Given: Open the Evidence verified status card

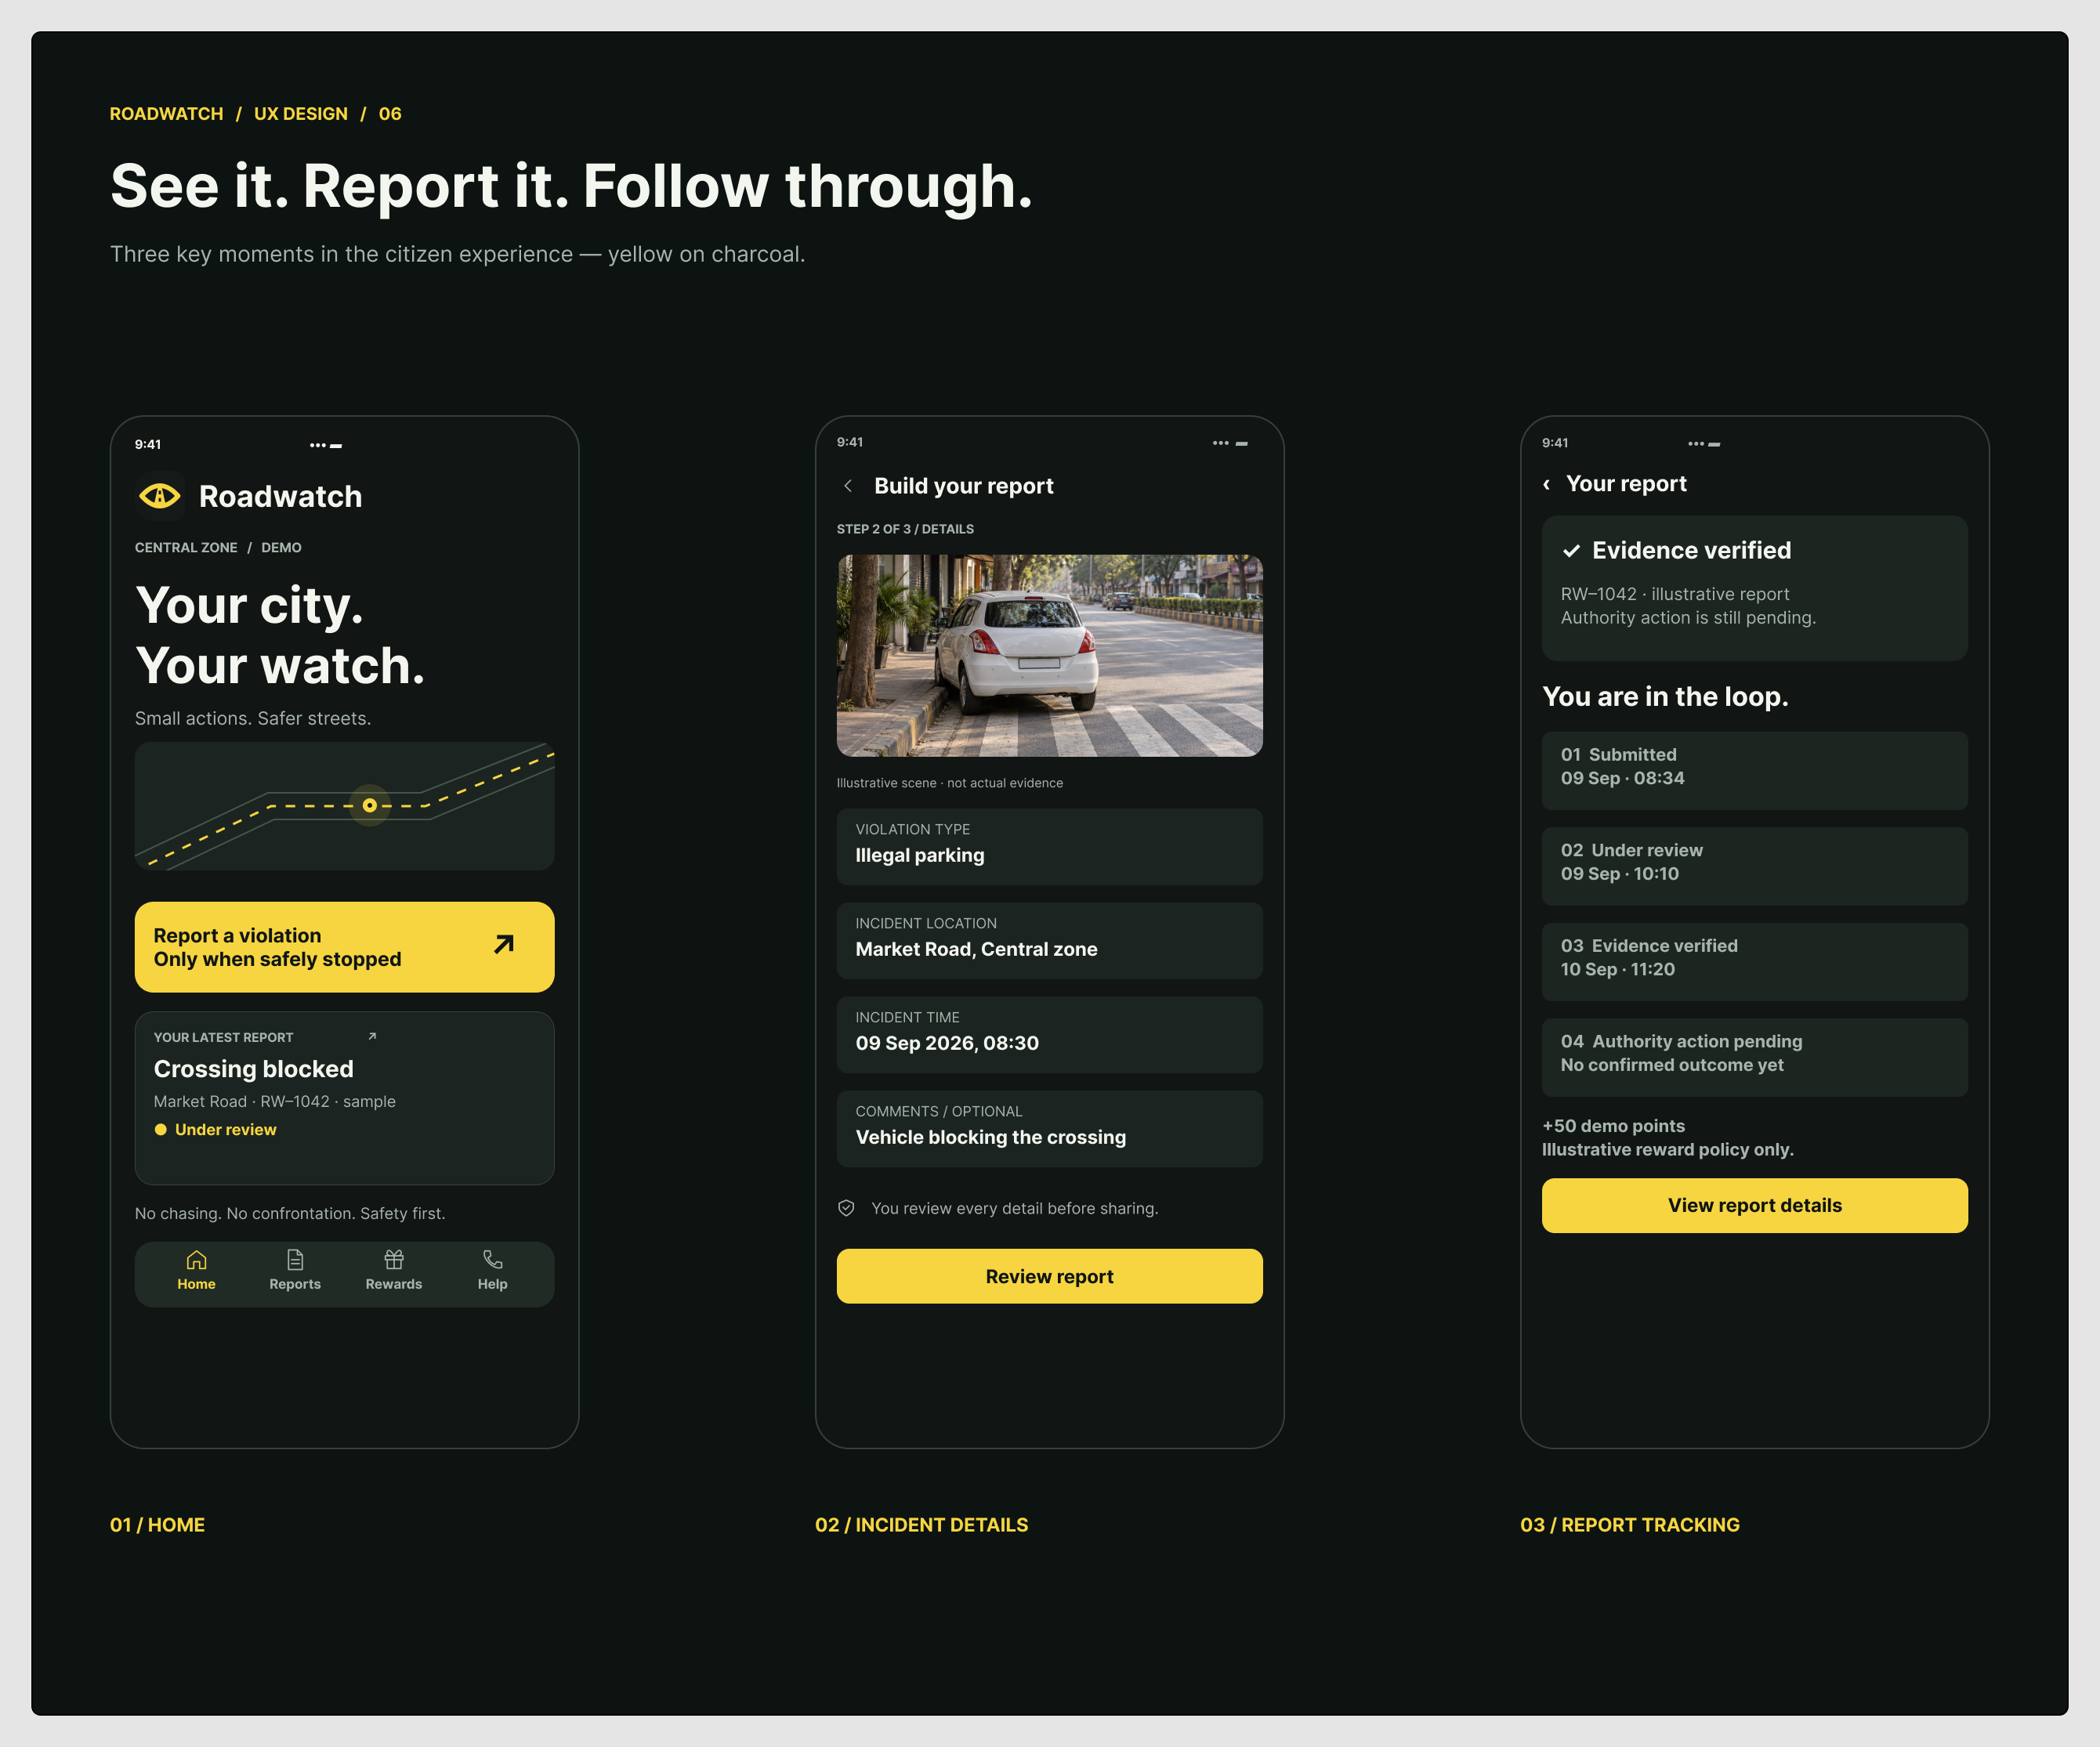Looking at the screenshot, I should tap(1754, 588).
